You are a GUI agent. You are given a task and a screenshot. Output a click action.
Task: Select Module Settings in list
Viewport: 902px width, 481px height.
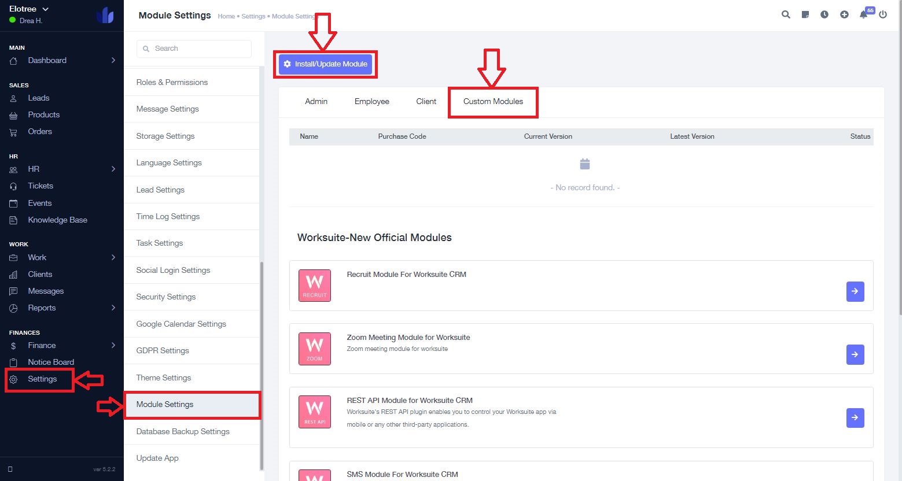click(x=192, y=404)
